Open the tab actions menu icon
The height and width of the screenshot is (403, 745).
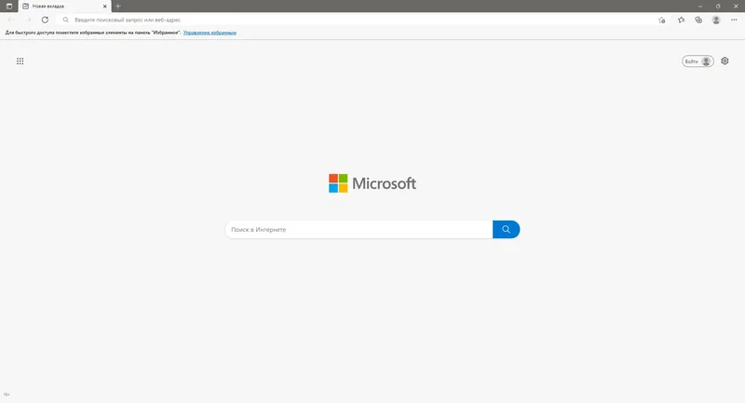[9, 7]
